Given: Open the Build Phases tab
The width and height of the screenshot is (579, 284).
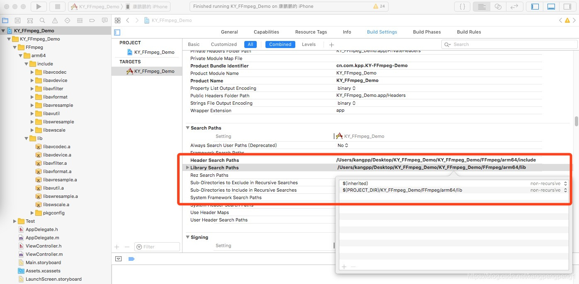Looking at the screenshot, I should tap(427, 32).
